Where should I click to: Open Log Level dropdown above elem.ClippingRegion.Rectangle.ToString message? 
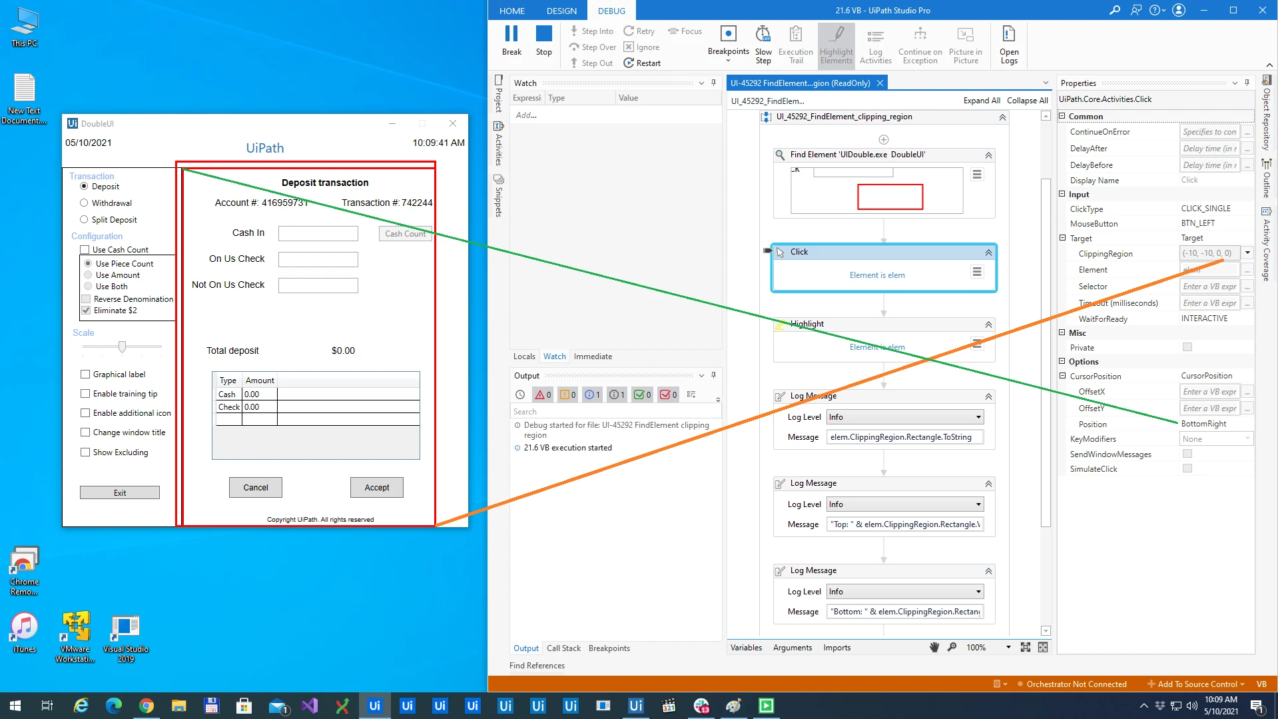pos(905,417)
